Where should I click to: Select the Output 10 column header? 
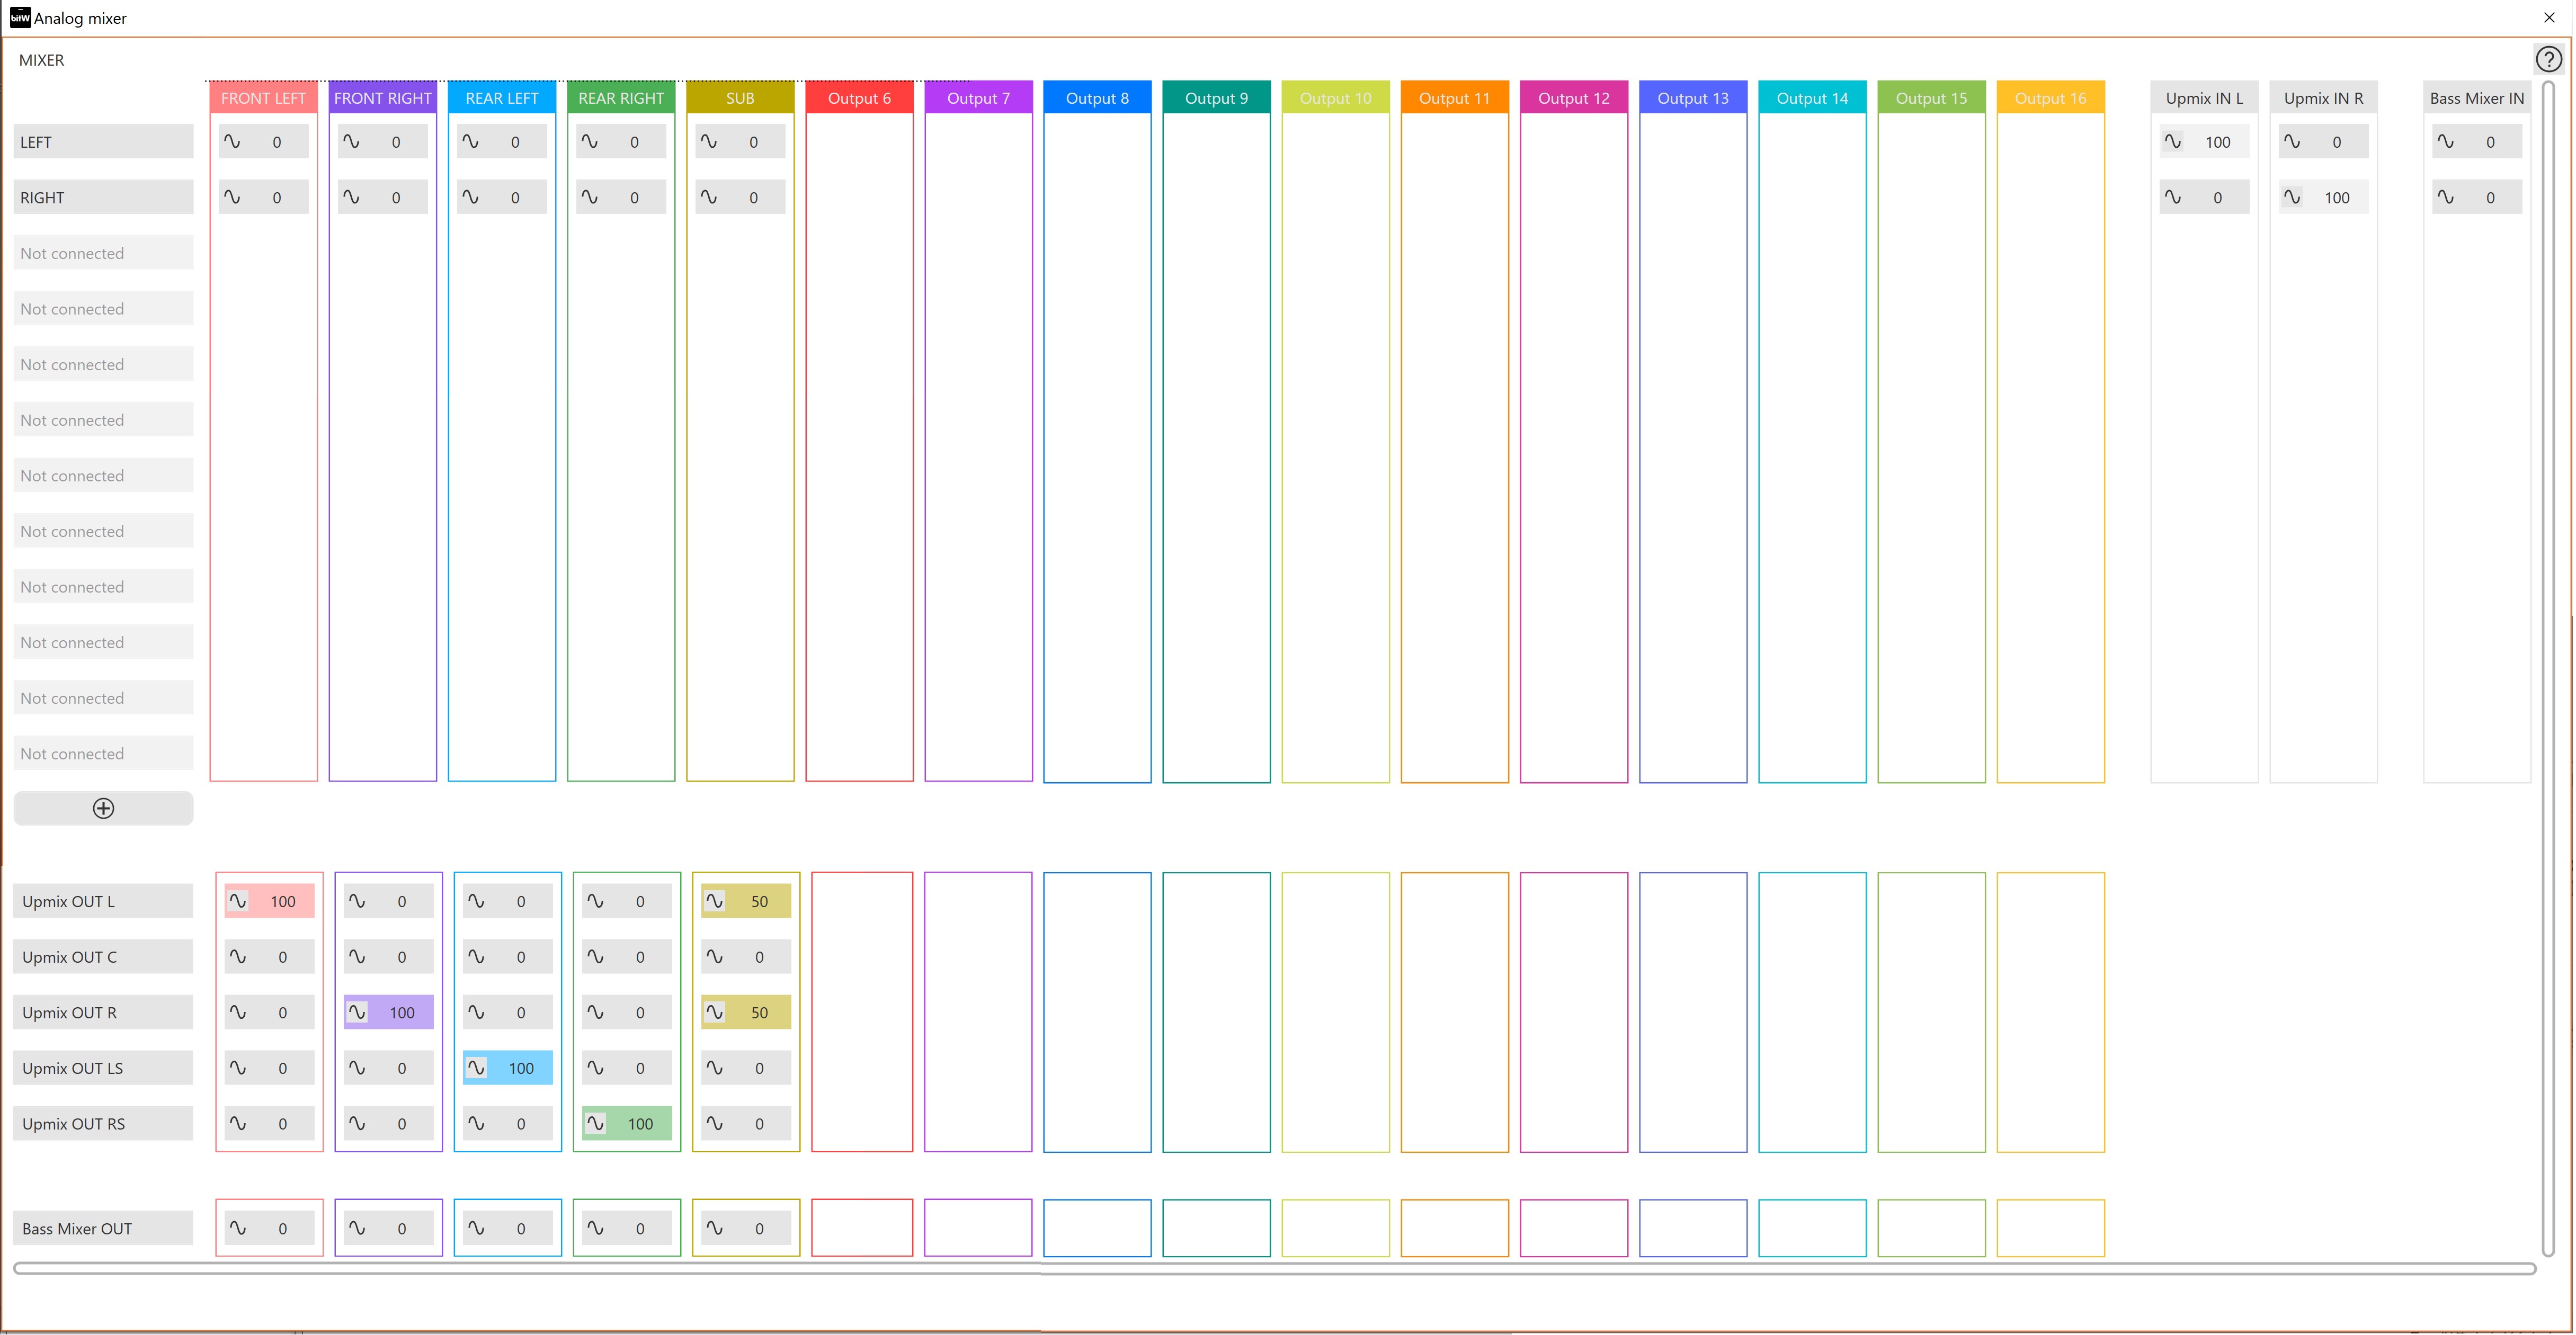(1335, 98)
